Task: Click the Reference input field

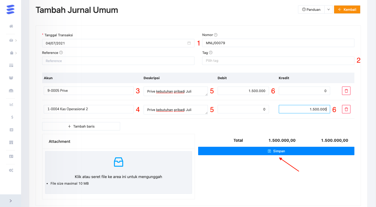Action: [118, 60]
